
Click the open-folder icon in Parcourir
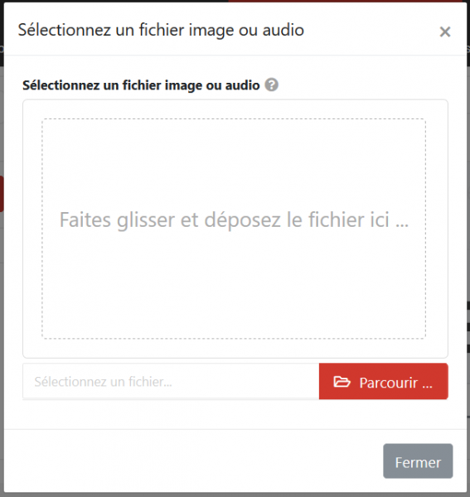click(x=342, y=382)
